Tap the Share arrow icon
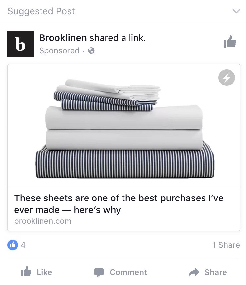Screen dimensions: 246x285 tap(194, 272)
